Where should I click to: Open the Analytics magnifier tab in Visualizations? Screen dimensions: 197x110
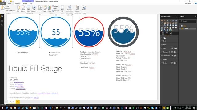pos(171,33)
